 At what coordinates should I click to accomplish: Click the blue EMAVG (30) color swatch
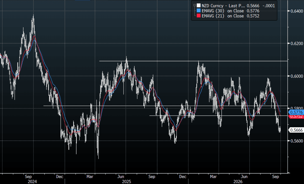tap(198, 11)
